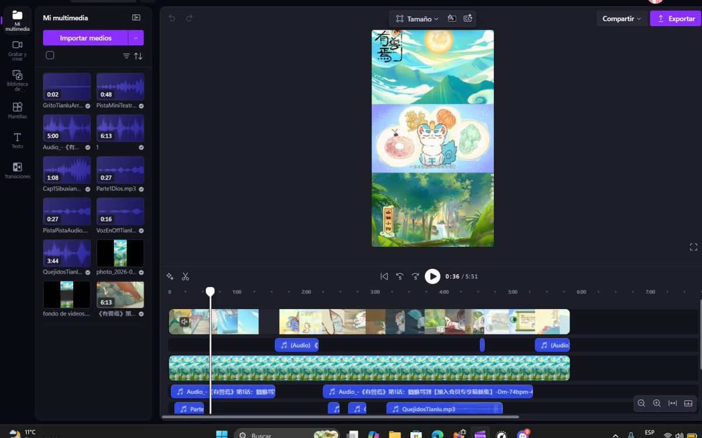Expand the Importar medios dropdown arrow
Viewport: 702px width, 438px height.
tap(136, 38)
